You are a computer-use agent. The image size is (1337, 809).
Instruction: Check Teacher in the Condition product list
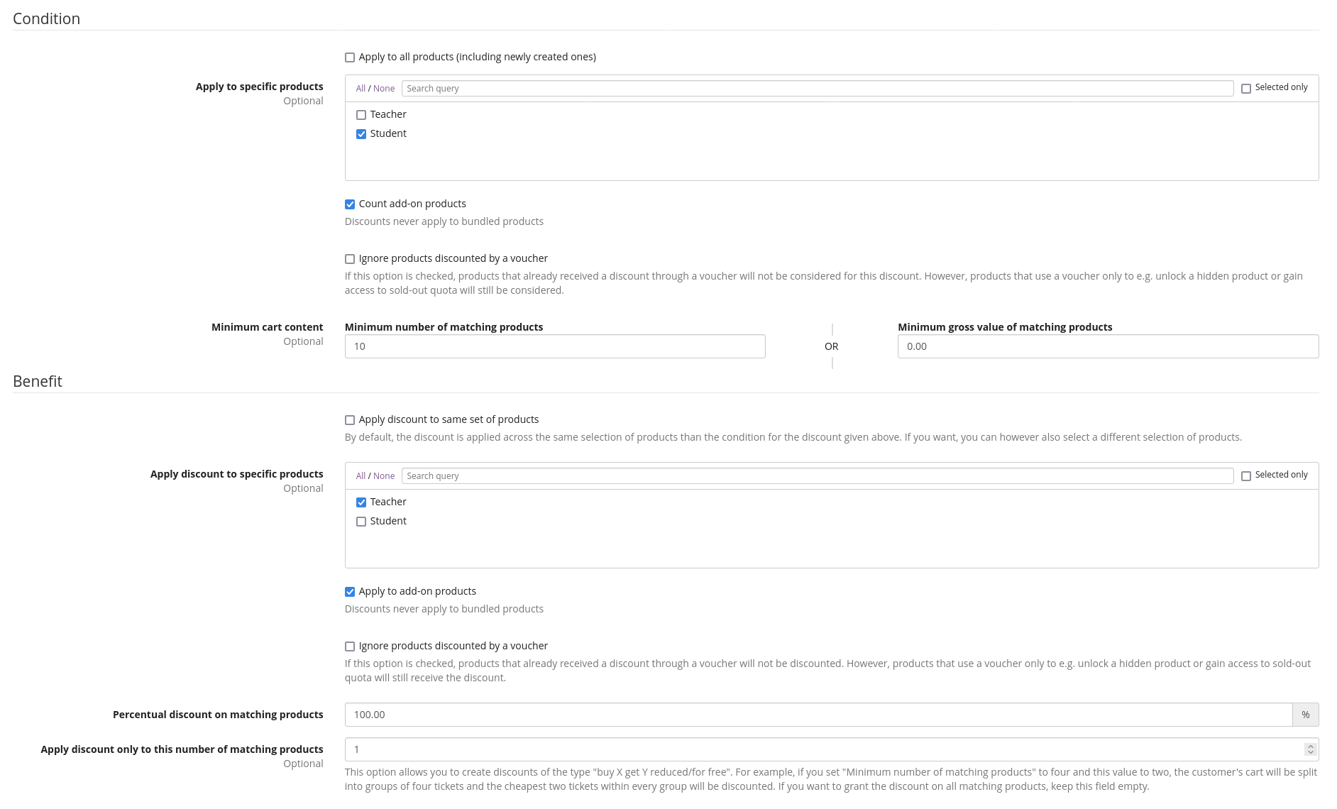361,115
